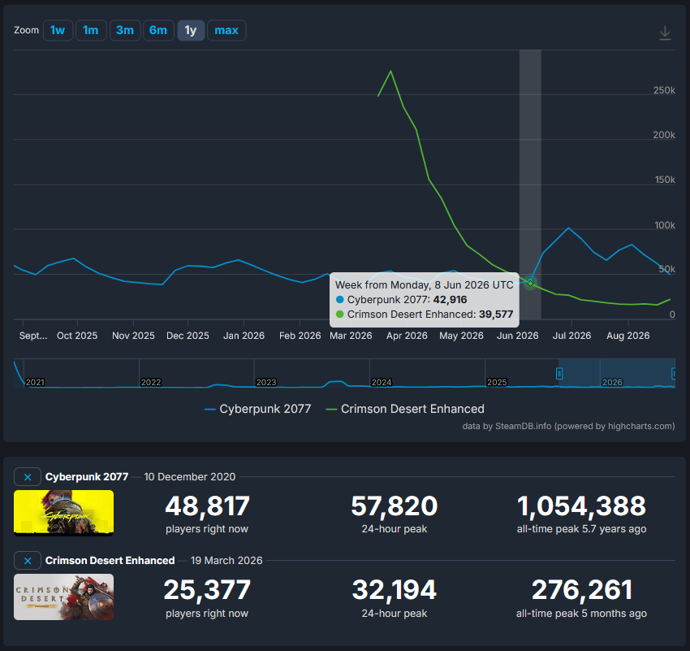
Task: Click the 57,820 24-hour peak value
Action: [x=395, y=506]
